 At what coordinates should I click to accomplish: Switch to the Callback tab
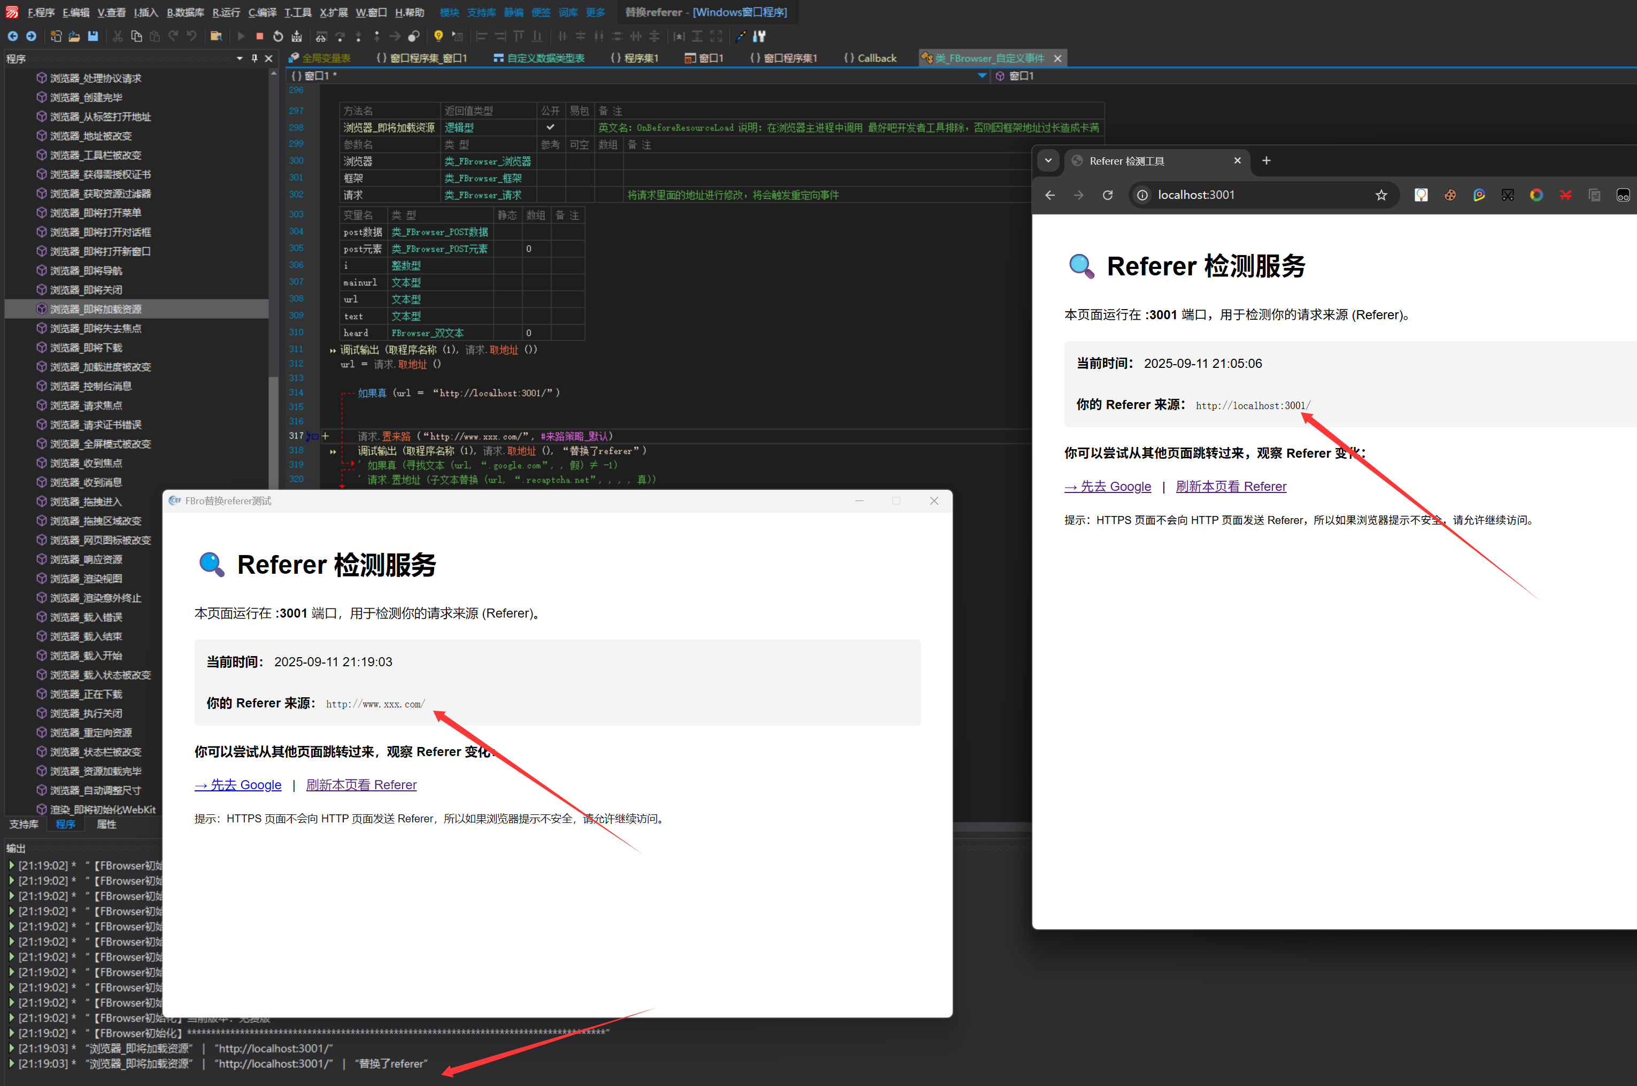pyautogui.click(x=870, y=58)
